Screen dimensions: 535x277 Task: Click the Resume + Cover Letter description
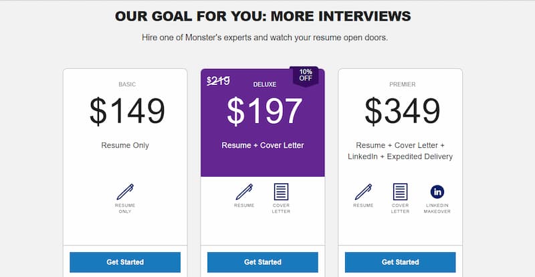pos(263,145)
